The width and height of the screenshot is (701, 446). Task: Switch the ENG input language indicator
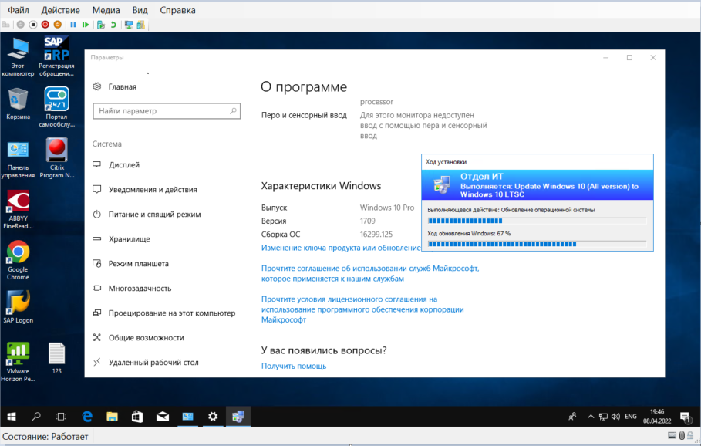click(x=630, y=416)
